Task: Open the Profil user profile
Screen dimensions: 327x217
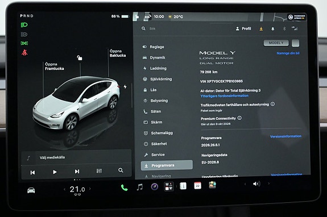Action: [243, 29]
